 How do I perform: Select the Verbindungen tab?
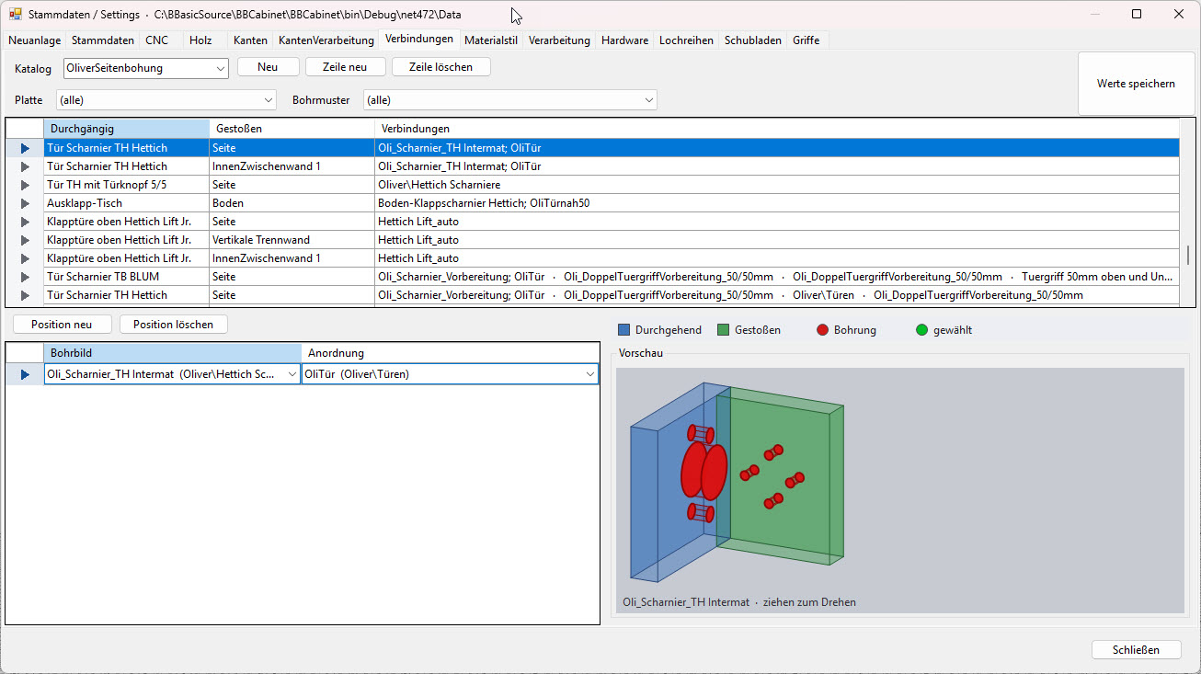click(x=419, y=39)
